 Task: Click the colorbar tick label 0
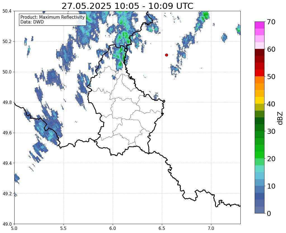269,213
